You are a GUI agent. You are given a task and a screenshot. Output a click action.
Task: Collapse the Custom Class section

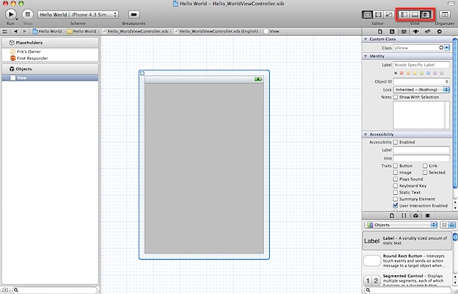(366, 39)
